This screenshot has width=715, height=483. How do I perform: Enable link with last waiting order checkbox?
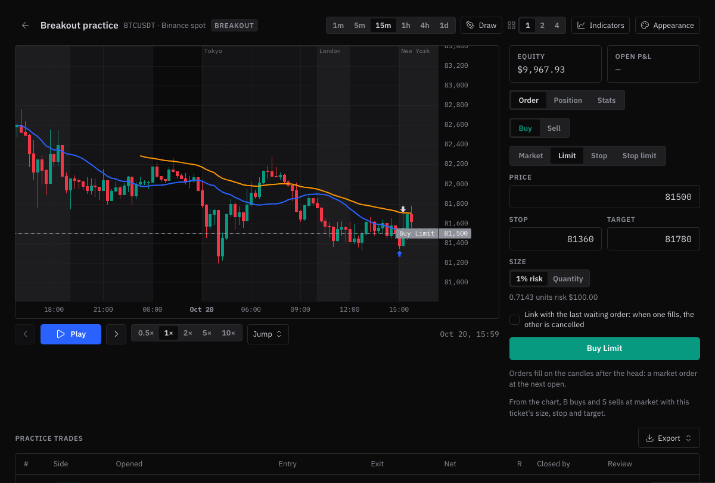(x=514, y=320)
